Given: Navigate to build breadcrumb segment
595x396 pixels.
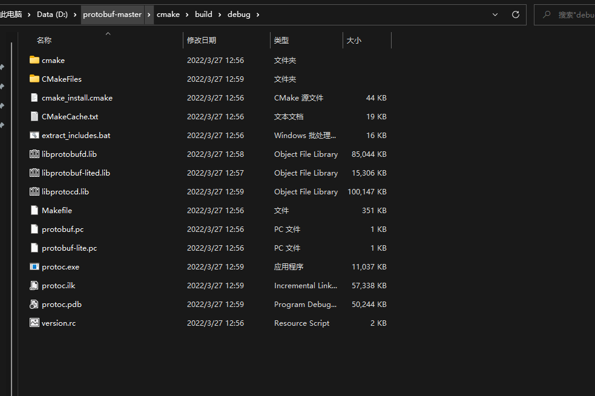Looking at the screenshot, I should pyautogui.click(x=204, y=15).
